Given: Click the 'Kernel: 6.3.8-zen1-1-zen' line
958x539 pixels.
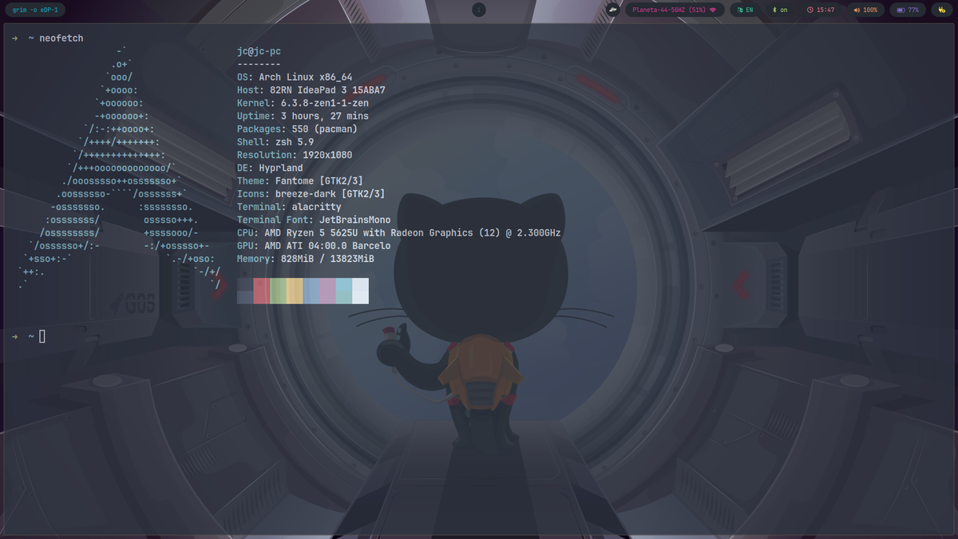Looking at the screenshot, I should [303, 103].
